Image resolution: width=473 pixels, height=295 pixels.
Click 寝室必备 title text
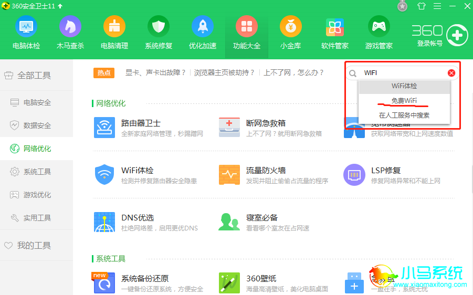tap(262, 218)
